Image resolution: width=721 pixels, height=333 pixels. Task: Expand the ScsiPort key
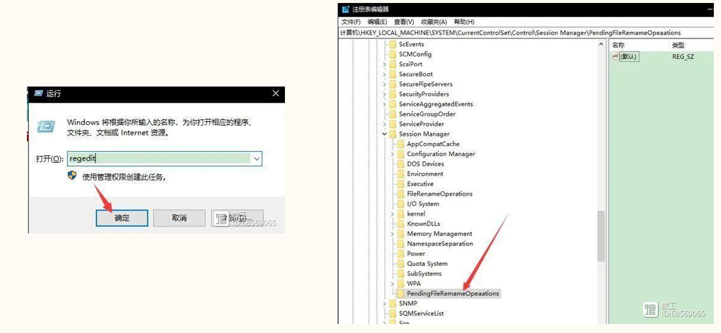(385, 64)
